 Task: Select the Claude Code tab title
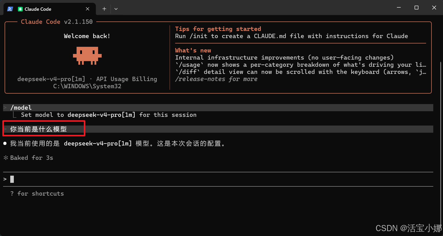pos(38,9)
